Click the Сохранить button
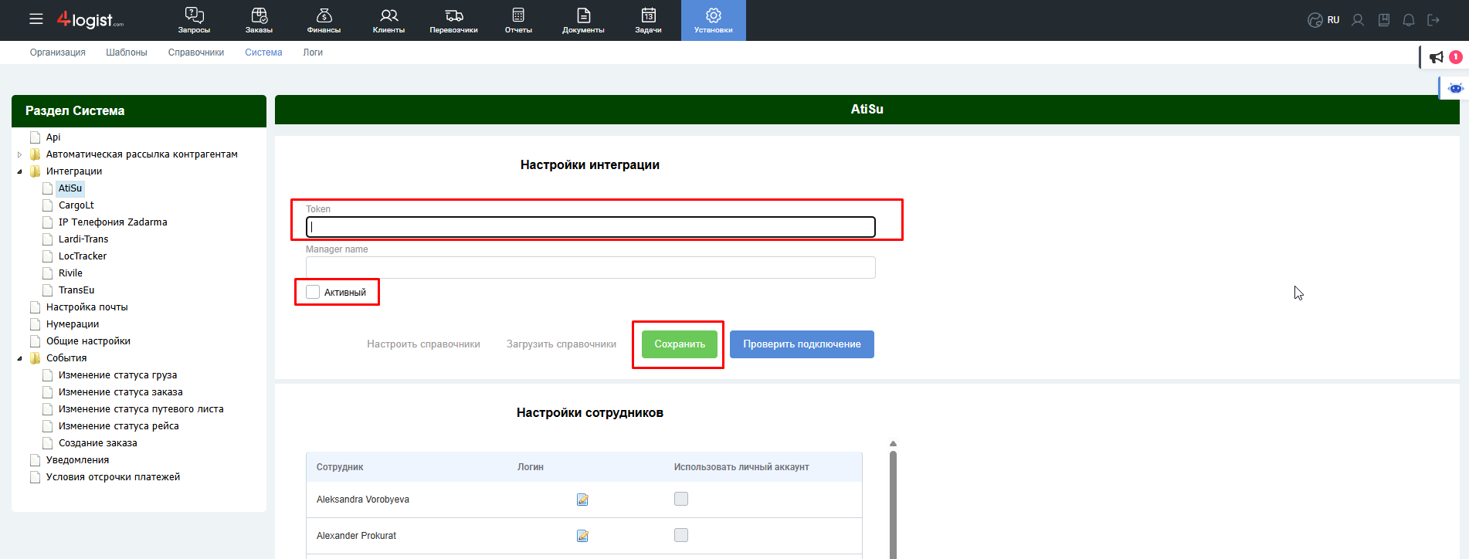 (x=680, y=344)
